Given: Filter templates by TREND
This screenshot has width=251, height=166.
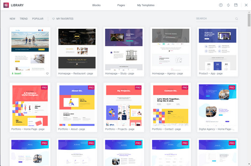Looking at the screenshot, I should click(x=24, y=19).
